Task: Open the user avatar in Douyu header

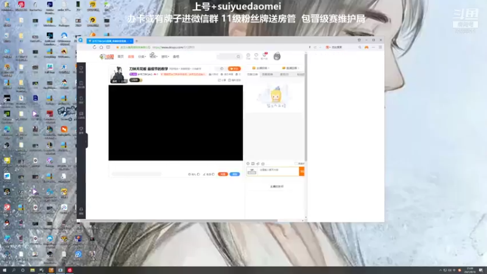Action: point(277,56)
